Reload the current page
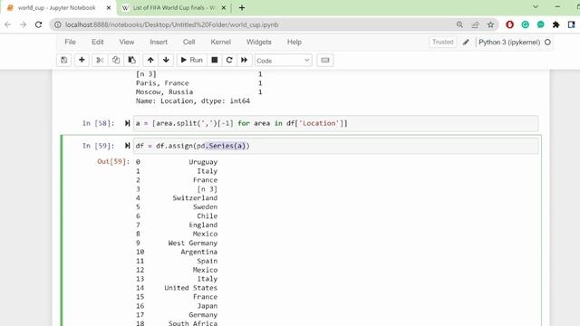This screenshot has width=580, height=326. (38, 24)
